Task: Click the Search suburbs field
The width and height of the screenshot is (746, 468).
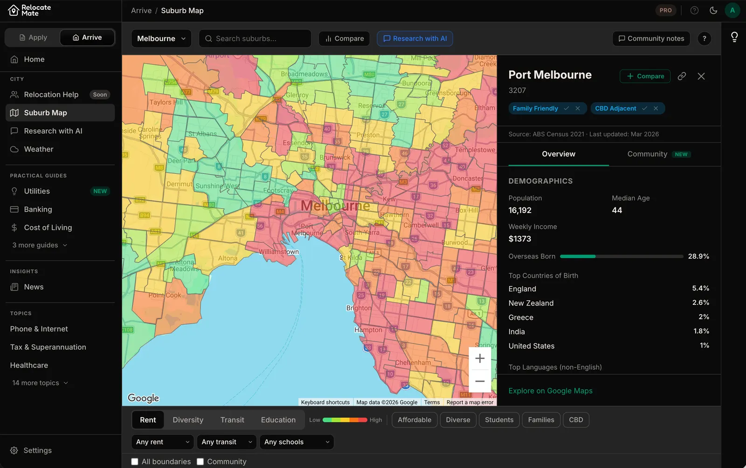Action: pos(255,39)
